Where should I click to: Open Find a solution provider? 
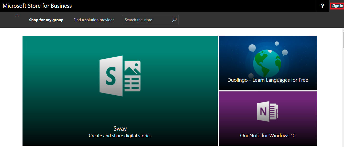[94, 20]
